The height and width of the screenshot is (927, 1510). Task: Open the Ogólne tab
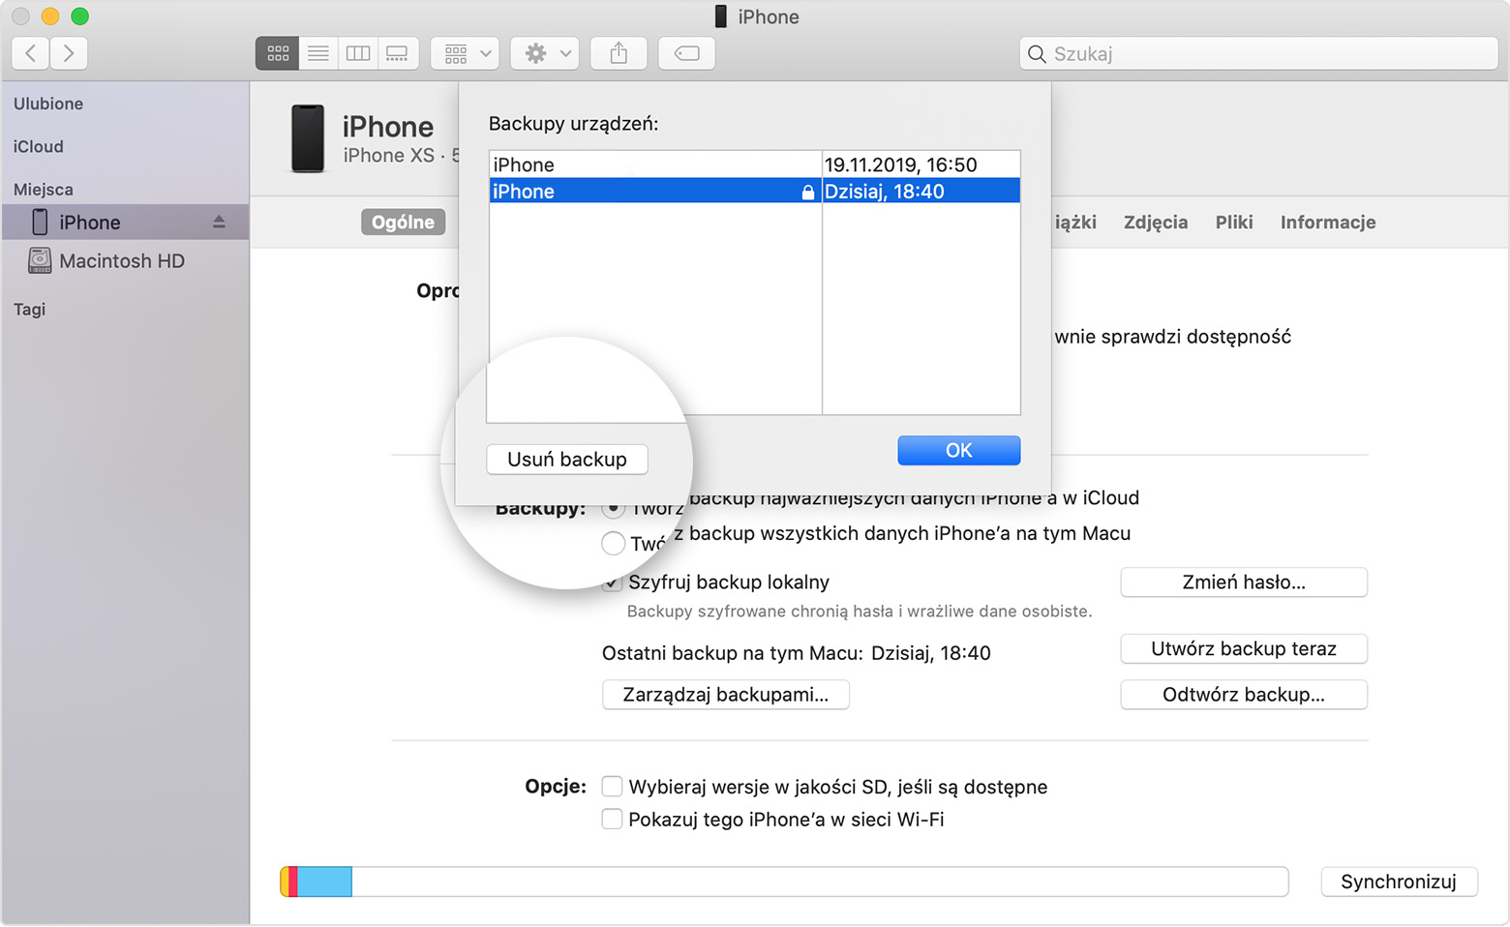[x=403, y=222]
